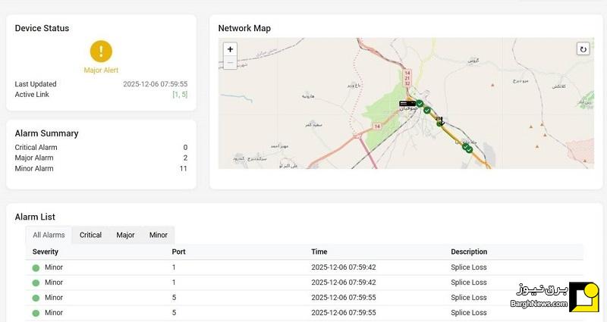Click the Critical Alarm label
Screen dimensions: 607x322
36,147
